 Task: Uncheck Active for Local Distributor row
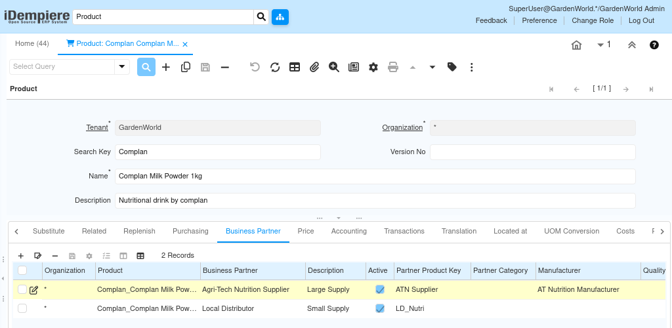click(380, 308)
